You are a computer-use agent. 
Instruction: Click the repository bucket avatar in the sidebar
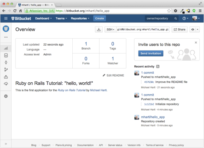click(x=6, y=29)
